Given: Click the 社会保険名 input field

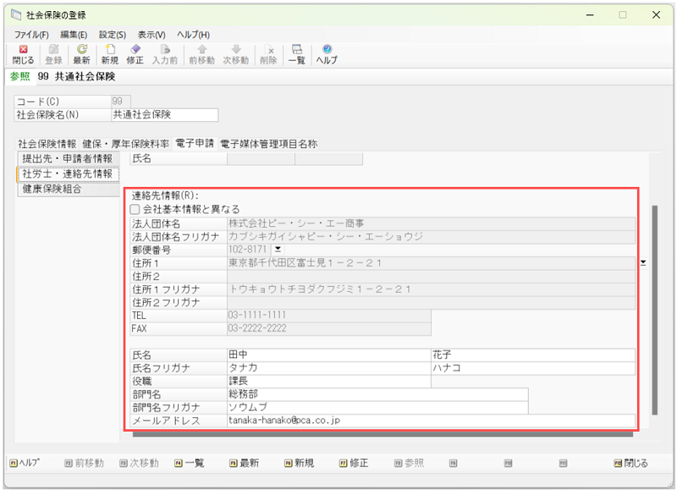Looking at the screenshot, I should pos(164,115).
